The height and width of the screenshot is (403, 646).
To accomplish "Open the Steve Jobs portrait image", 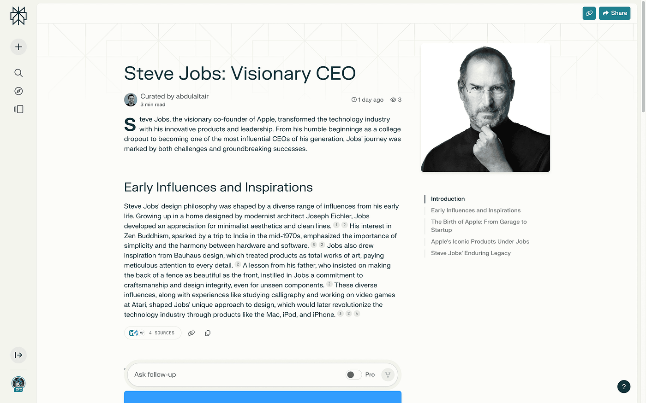I will (x=485, y=108).
